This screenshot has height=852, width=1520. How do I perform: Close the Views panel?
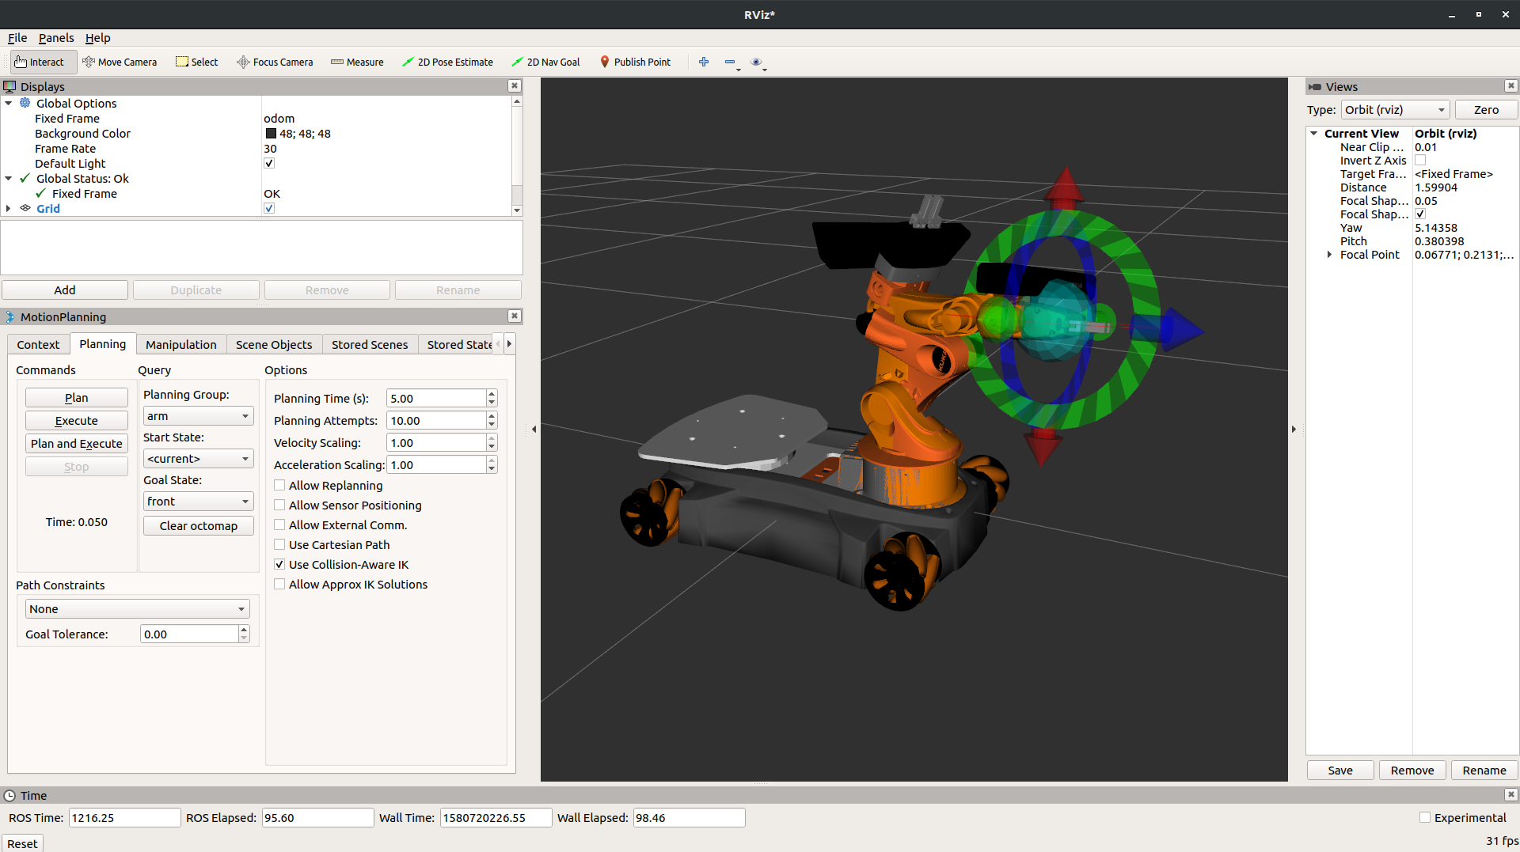pyautogui.click(x=1510, y=85)
